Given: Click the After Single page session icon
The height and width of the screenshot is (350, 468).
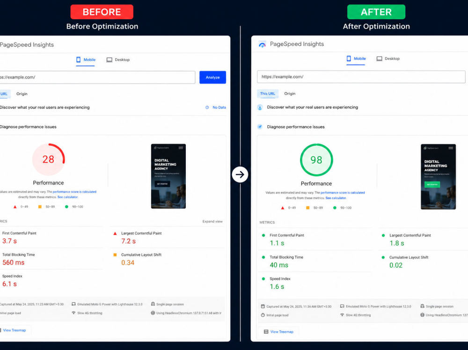Looking at the screenshot, I should point(422,306).
